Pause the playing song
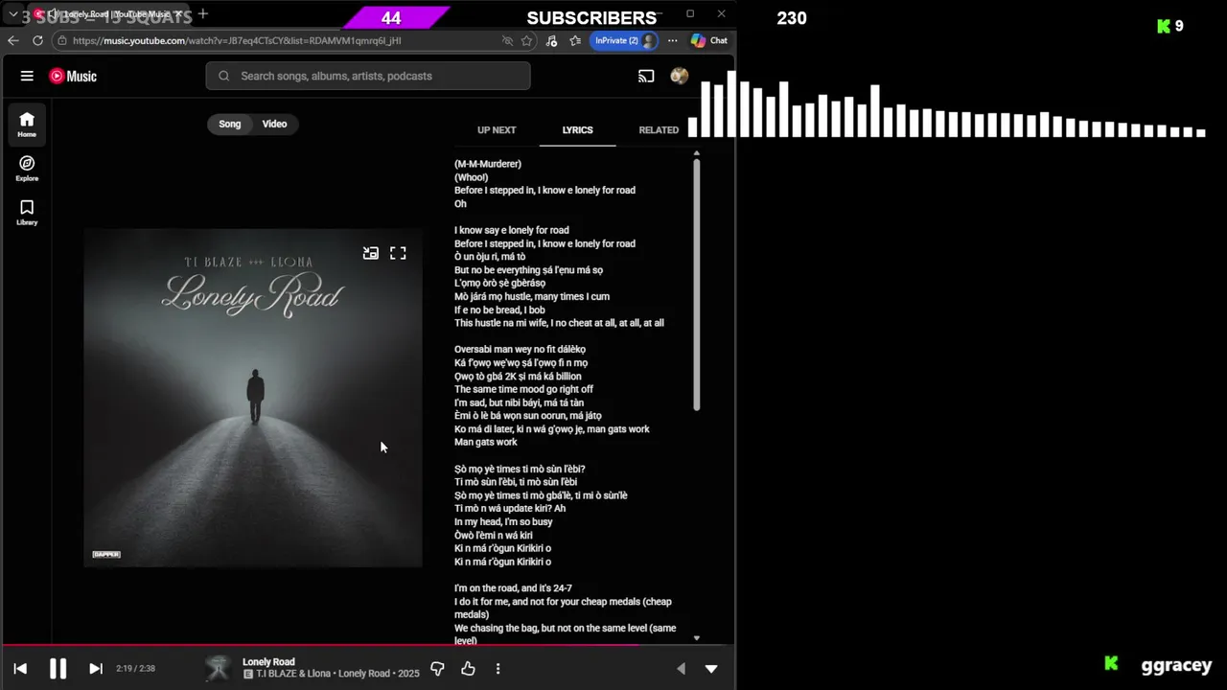Viewport: 1227px width, 690px height. coord(58,669)
